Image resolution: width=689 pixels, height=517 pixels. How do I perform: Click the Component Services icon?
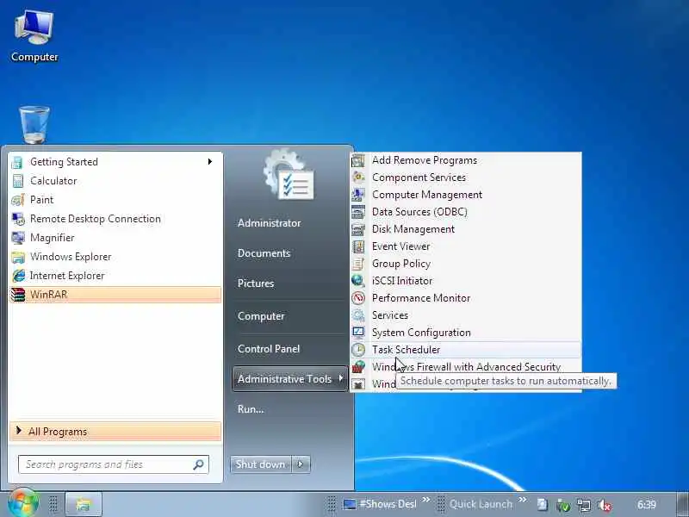tap(358, 178)
